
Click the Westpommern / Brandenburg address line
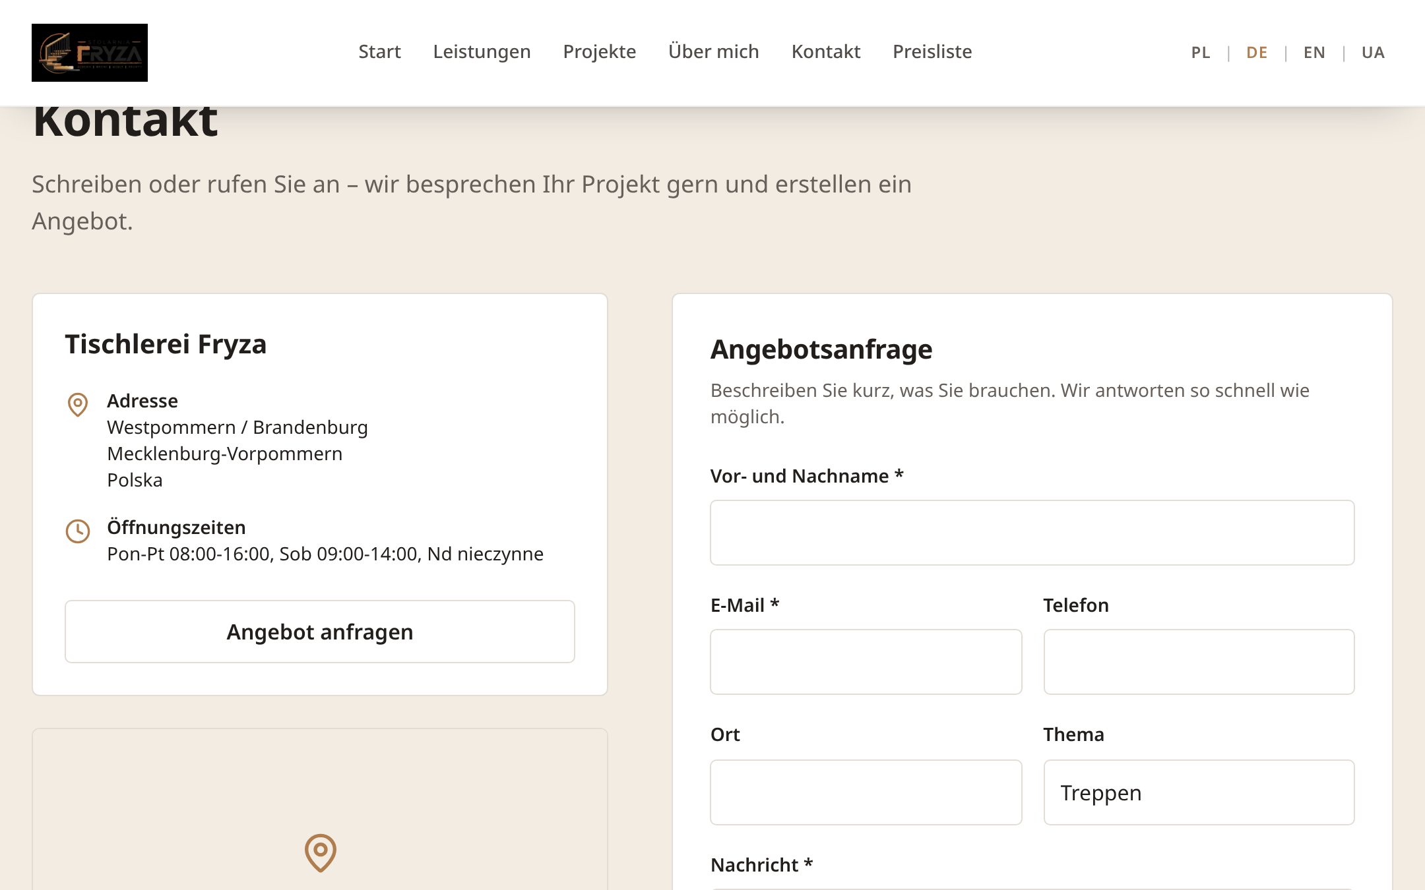[237, 427]
